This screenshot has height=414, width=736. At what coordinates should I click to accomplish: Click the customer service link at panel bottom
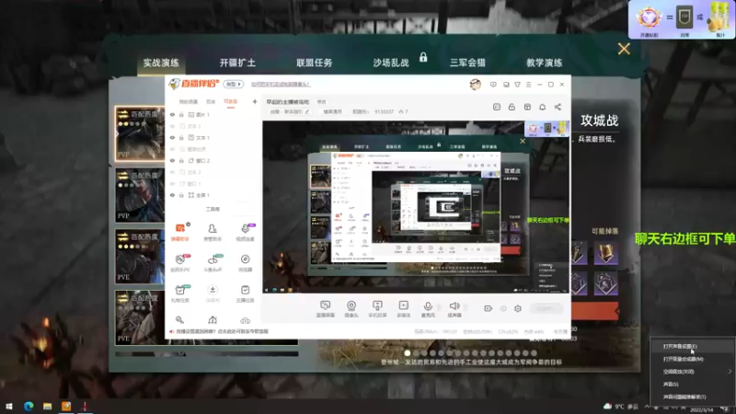[x=222, y=331]
